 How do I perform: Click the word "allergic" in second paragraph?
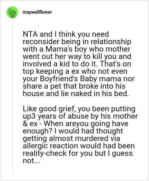[x=35, y=146]
